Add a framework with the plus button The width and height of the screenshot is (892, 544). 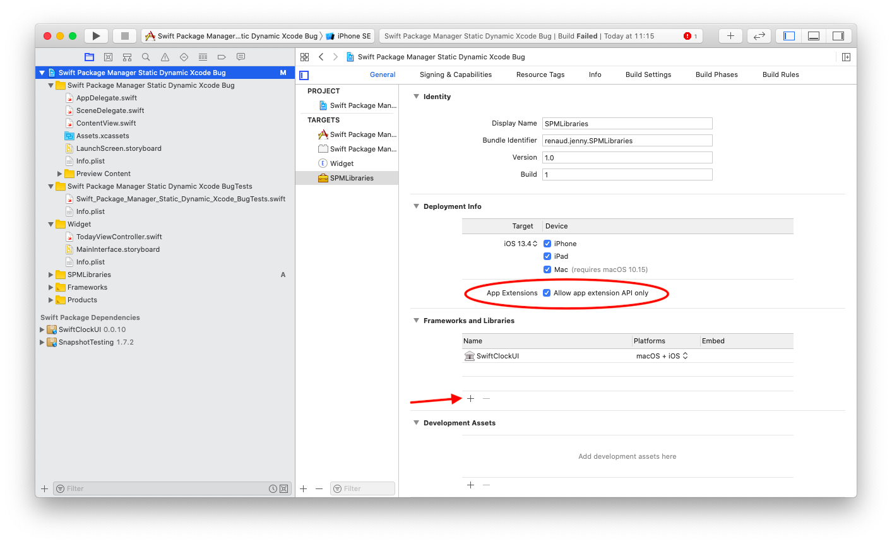[470, 399]
